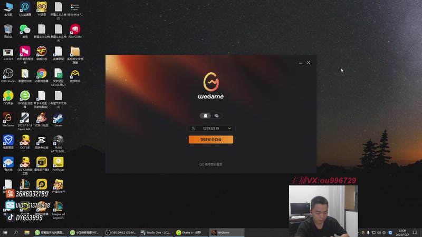
Task: Minimize the WeGame login window
Action: 300,63
